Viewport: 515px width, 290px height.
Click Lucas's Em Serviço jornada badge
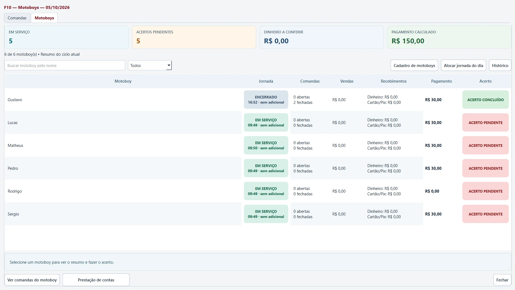[x=266, y=122]
